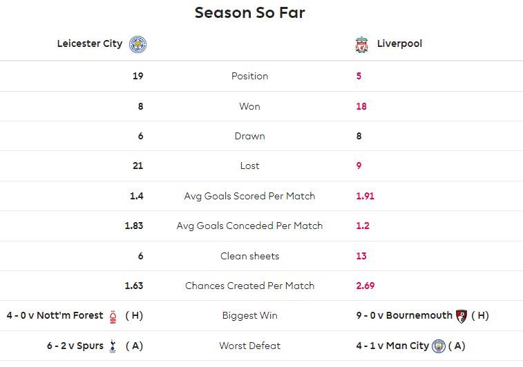Viewport: 523px width, 367px height.
Task: Click the Bournemouth badge icon
Action: (x=462, y=316)
